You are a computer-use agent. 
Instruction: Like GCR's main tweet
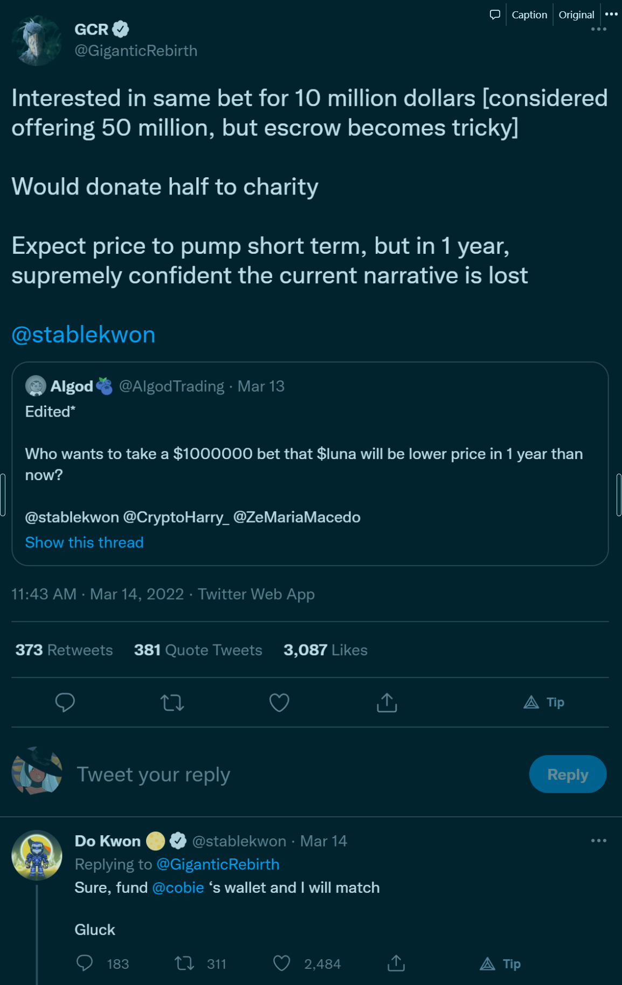click(279, 702)
